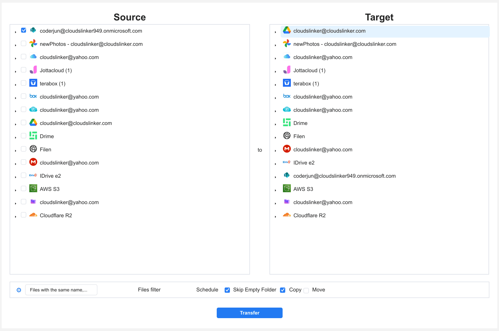
Task: Open the Schedule option
Action: pos(207,290)
